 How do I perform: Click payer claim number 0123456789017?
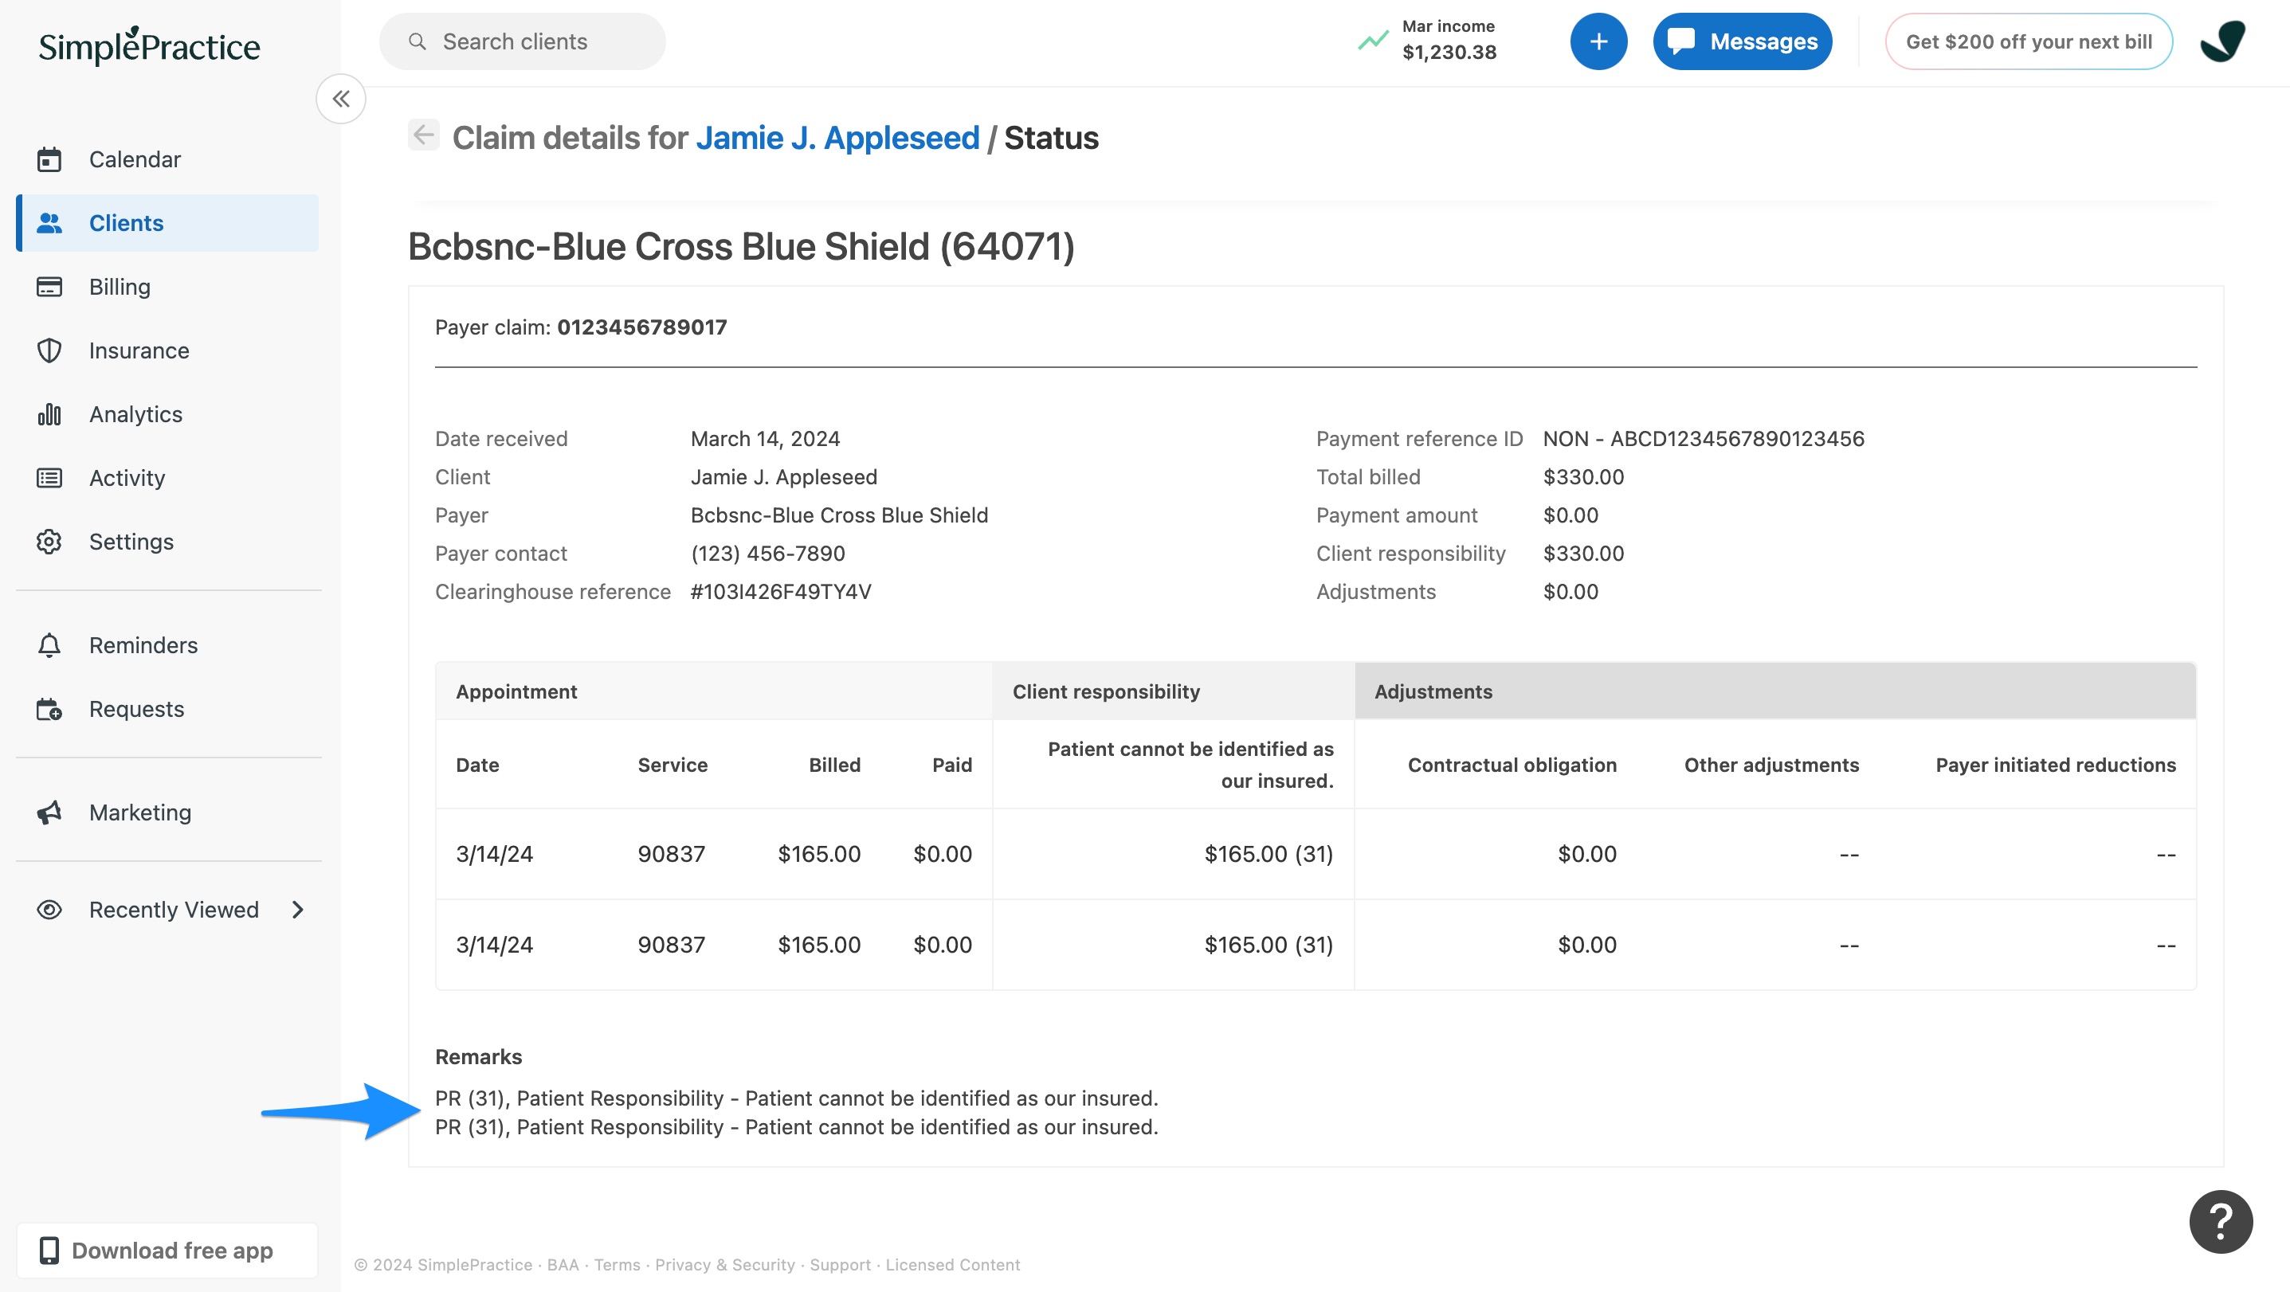point(642,327)
